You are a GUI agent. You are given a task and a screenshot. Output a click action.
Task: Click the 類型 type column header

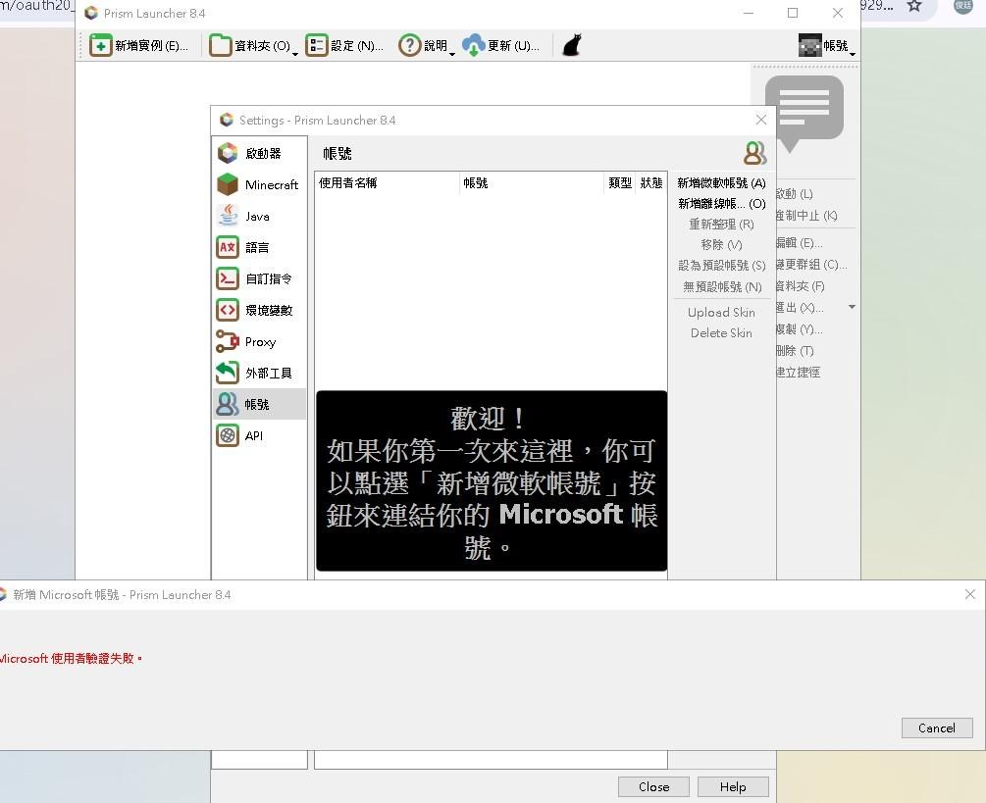[620, 182]
